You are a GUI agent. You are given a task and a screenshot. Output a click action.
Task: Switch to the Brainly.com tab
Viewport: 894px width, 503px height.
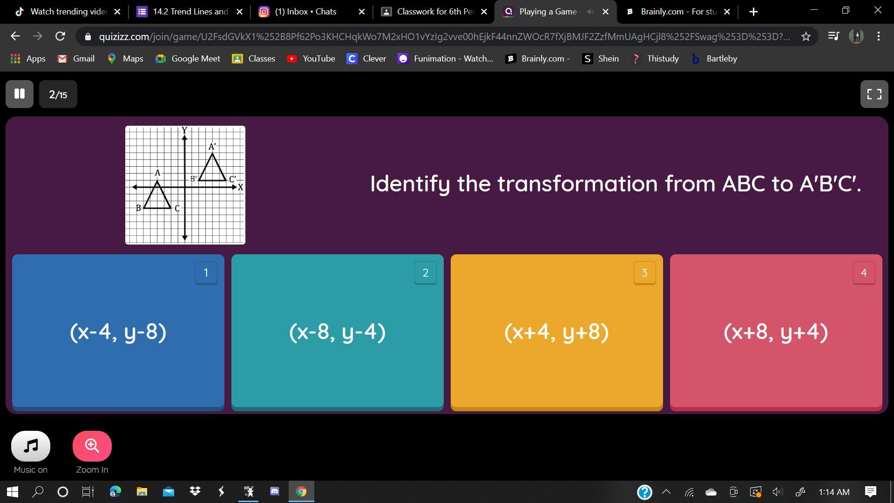[x=677, y=12]
